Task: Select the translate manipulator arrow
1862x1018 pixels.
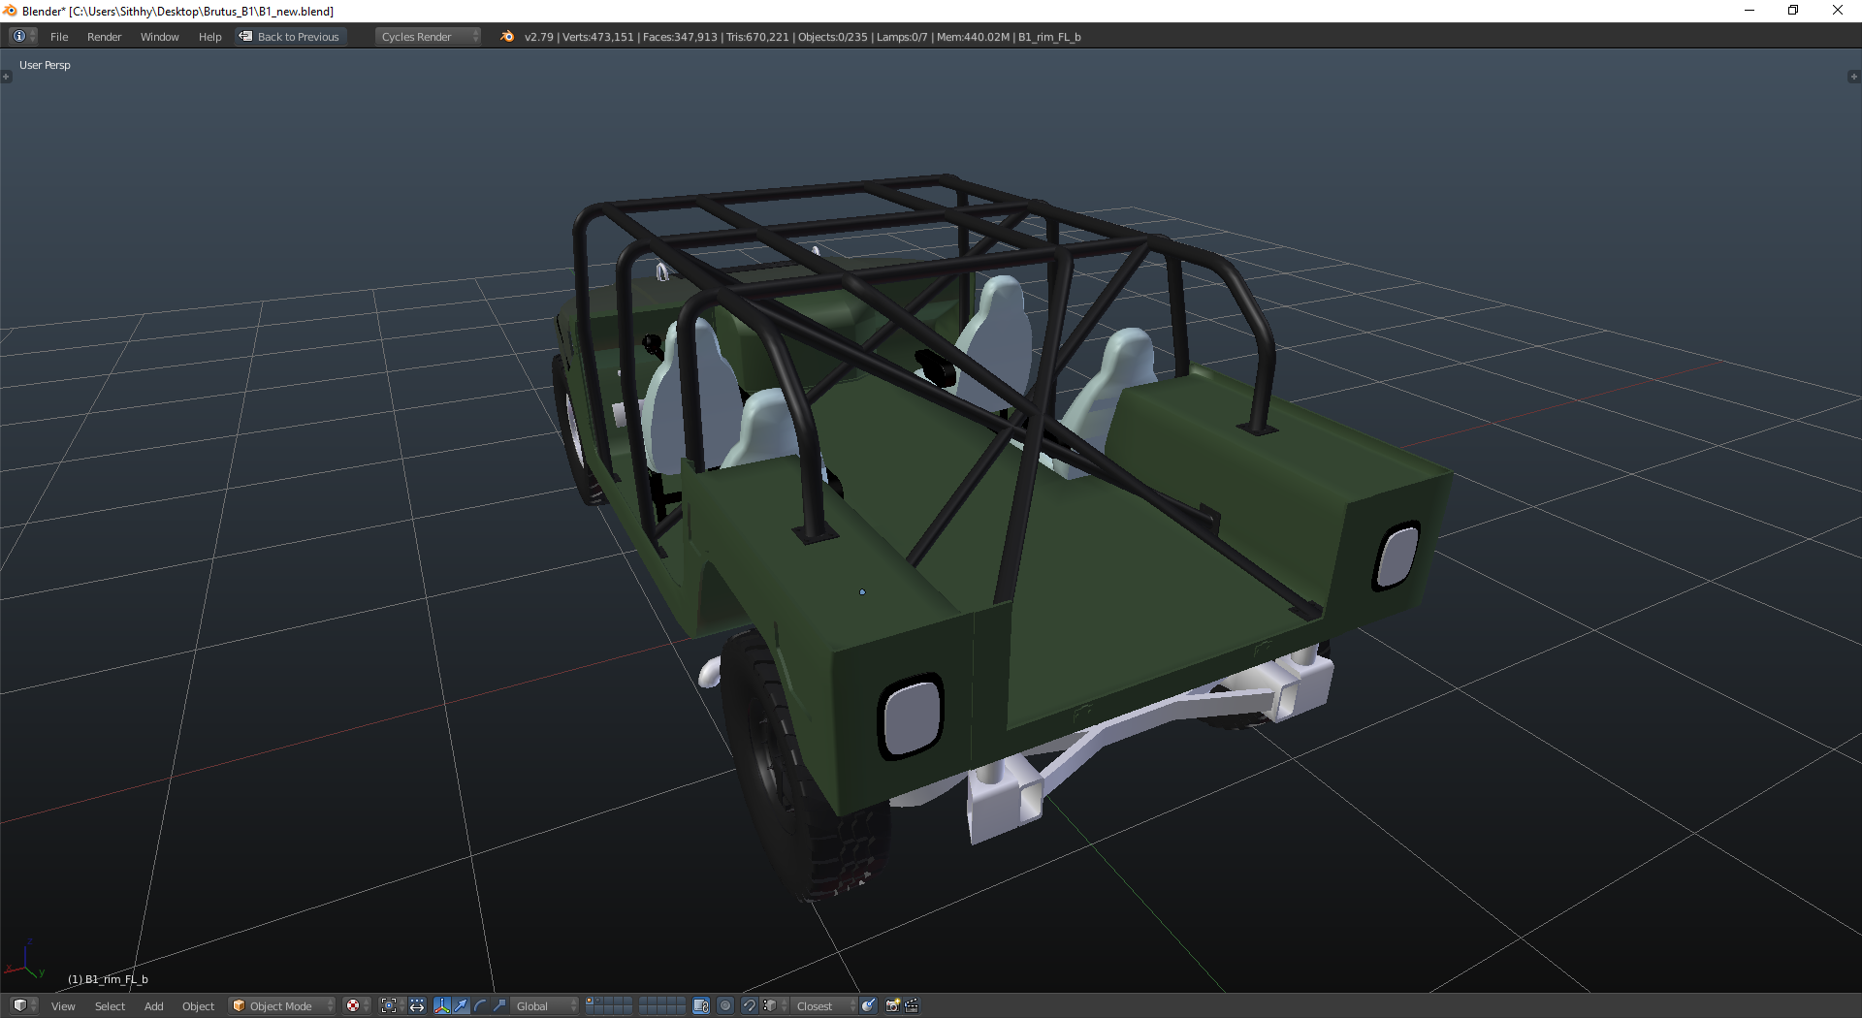Action: click(462, 1006)
